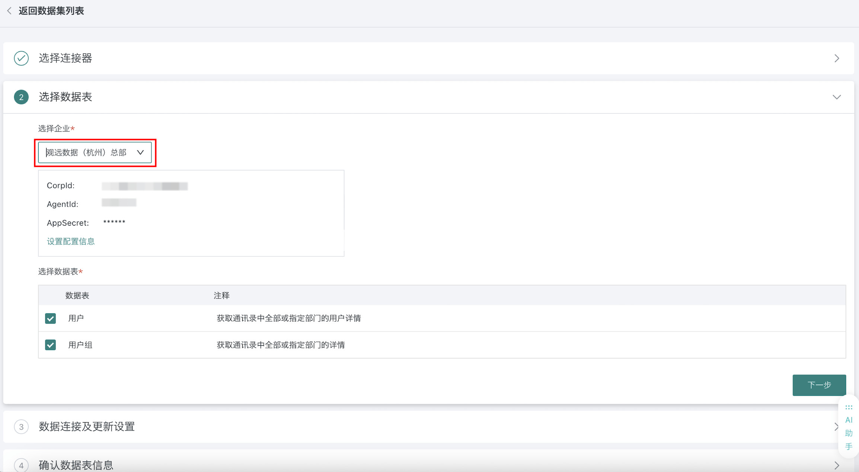Click the green checkmark step icon
This screenshot has width=859, height=472.
coord(21,58)
